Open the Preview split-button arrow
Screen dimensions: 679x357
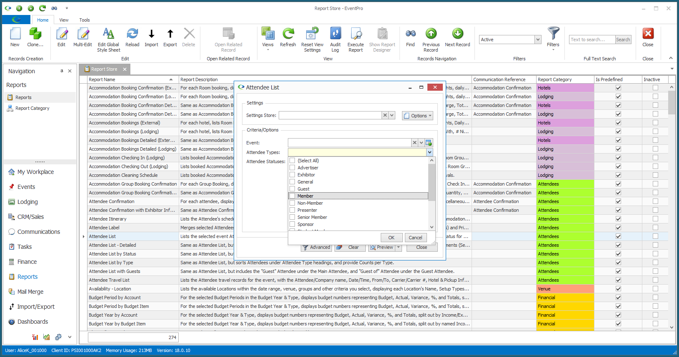pyautogui.click(x=399, y=247)
